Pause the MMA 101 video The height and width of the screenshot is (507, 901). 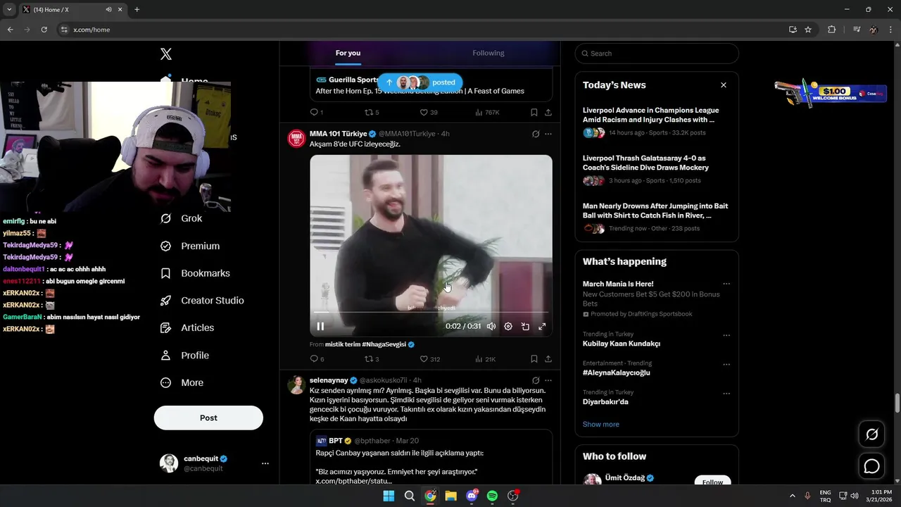(320, 326)
